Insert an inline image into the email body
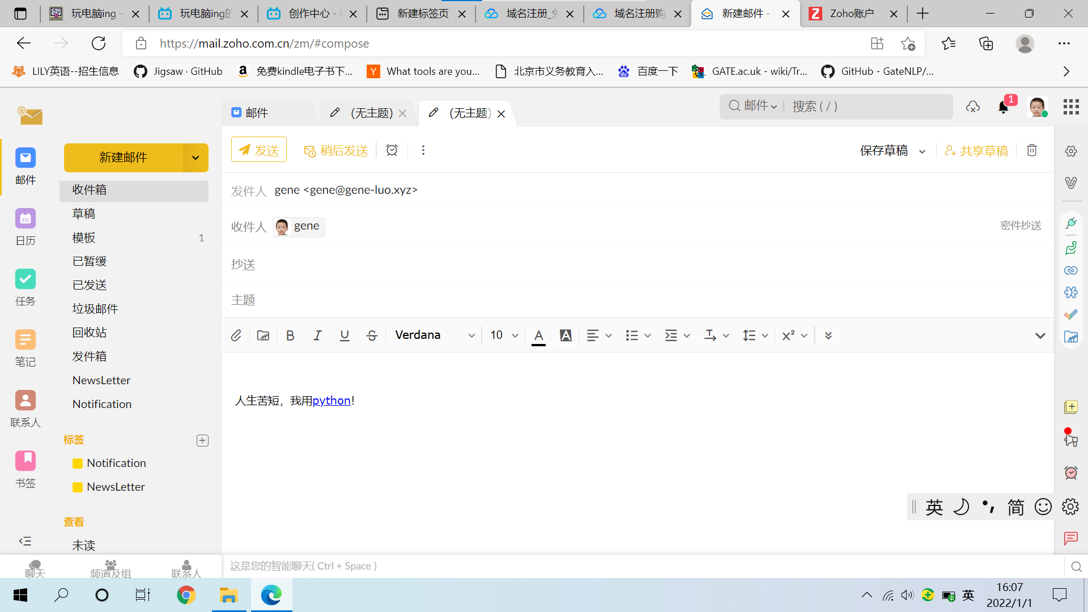The width and height of the screenshot is (1088, 612). coord(262,335)
